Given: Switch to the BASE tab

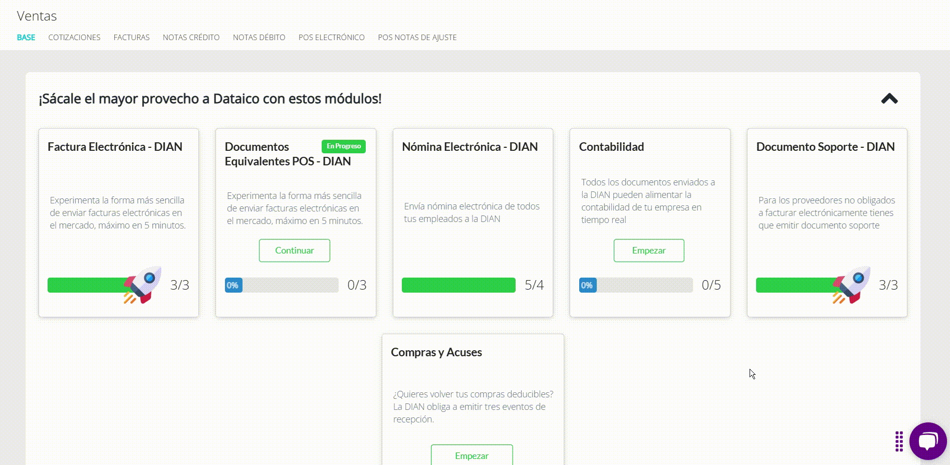Looking at the screenshot, I should point(26,37).
